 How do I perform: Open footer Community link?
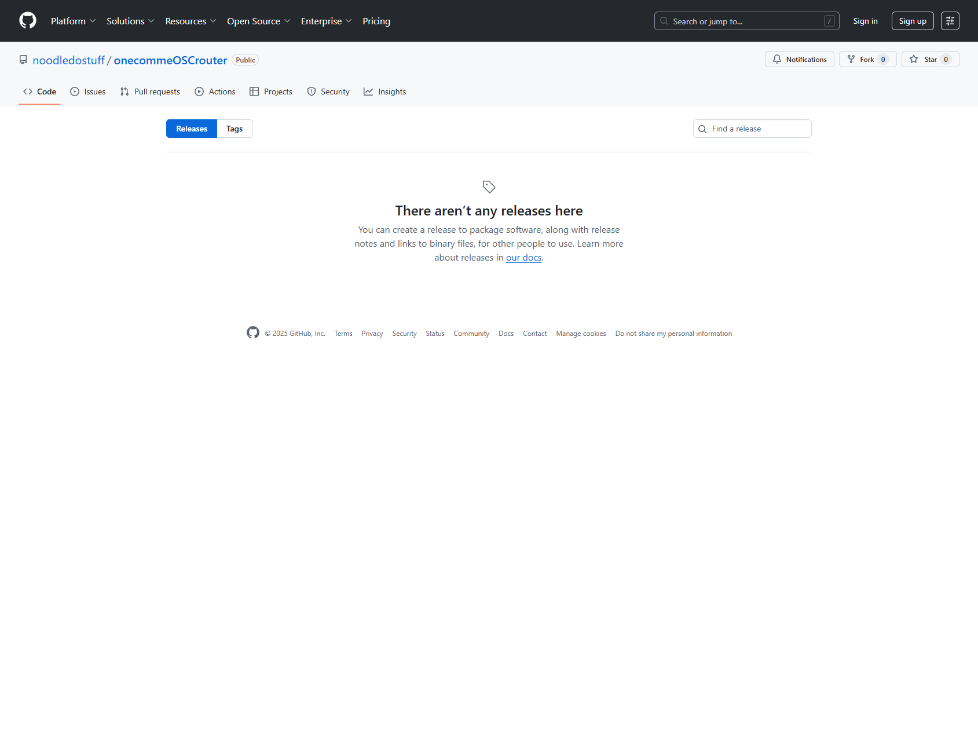[x=471, y=334]
